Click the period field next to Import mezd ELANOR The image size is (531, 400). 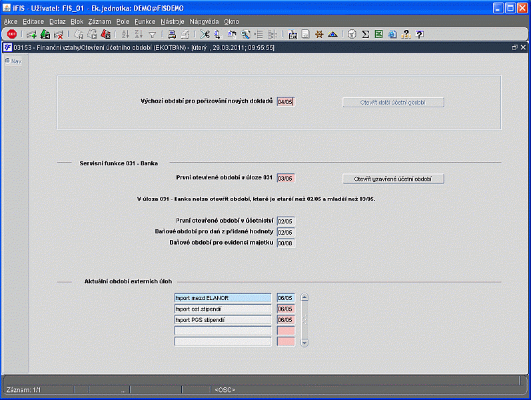285,298
